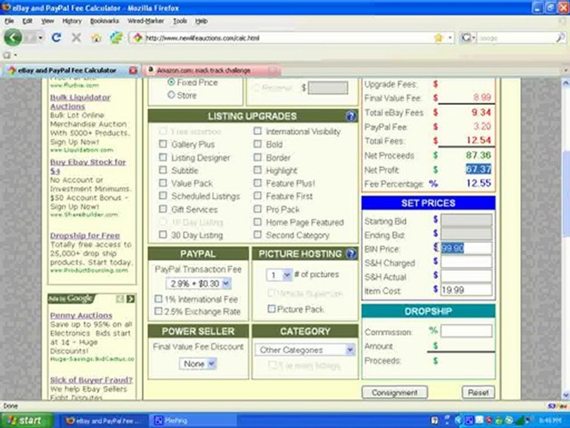This screenshot has height=428, width=570.
Task: Check the Gift Services option
Action: (163, 209)
